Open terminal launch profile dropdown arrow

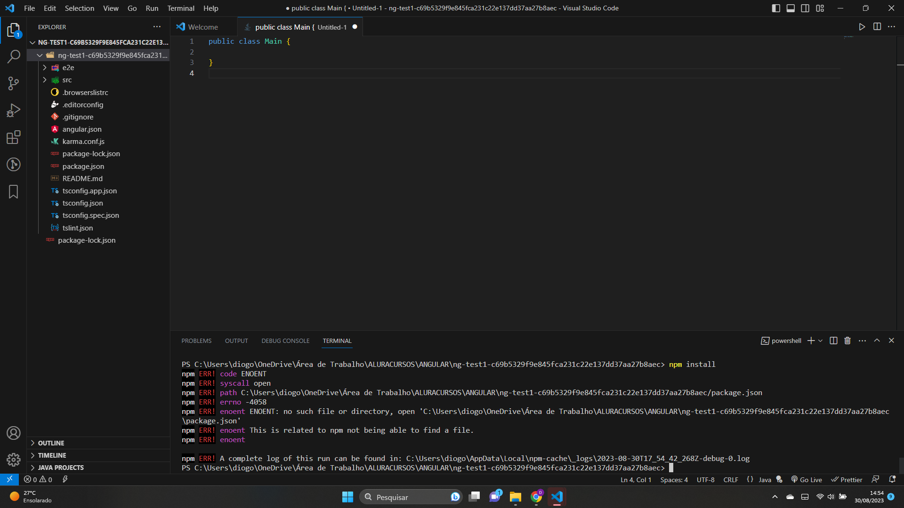point(820,341)
